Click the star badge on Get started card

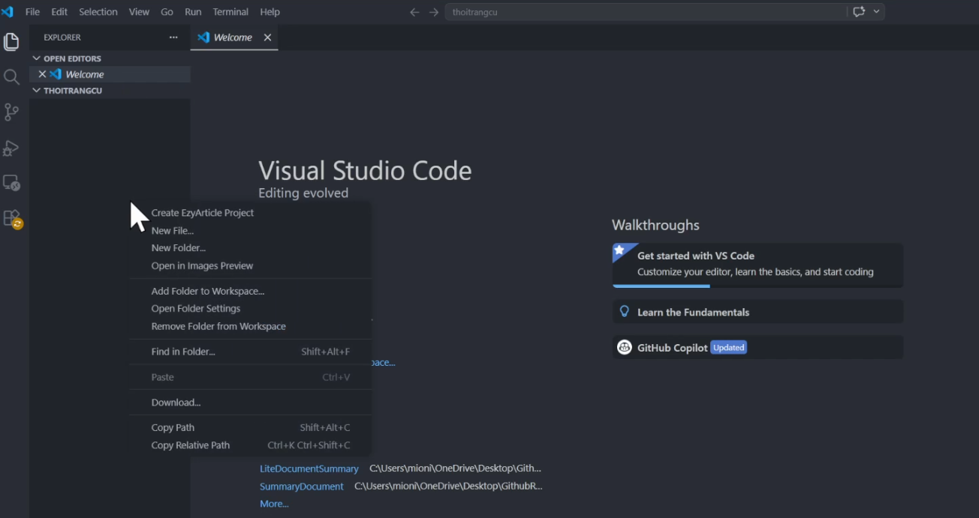[x=619, y=250]
